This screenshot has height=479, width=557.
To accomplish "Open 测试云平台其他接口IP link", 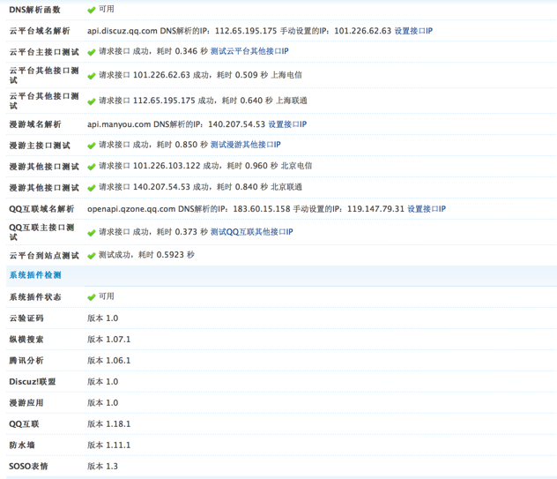I will 249,51.
